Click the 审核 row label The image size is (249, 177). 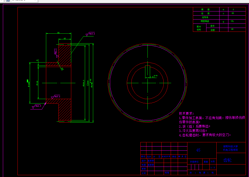[144, 169]
